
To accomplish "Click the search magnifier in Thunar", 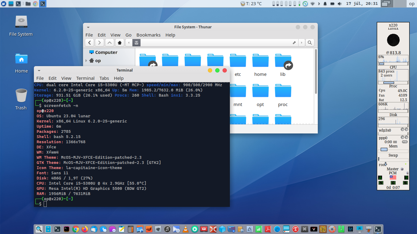I will pos(310,43).
